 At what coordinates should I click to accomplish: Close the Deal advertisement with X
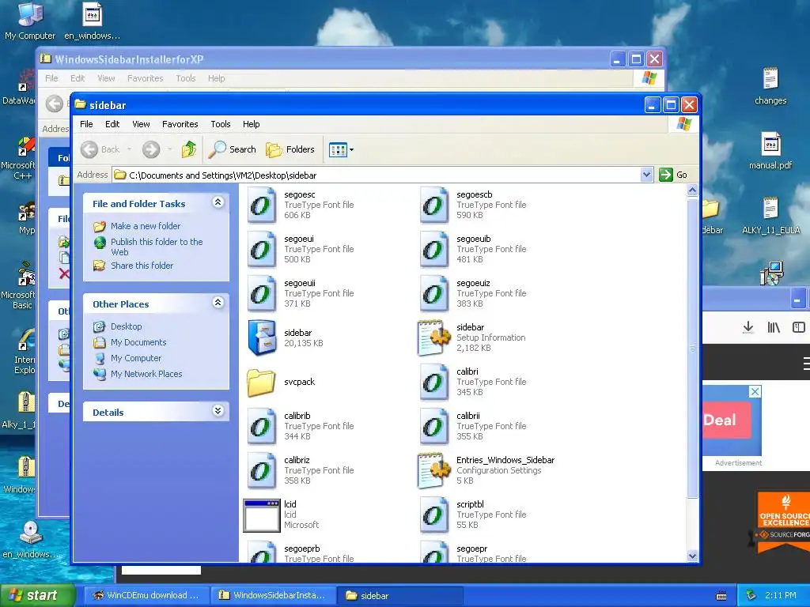(755, 391)
